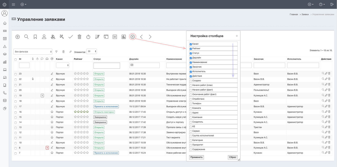Image resolution: width=337 pixels, height=167 pixels.
Task: Enable the Создано column checkbox
Action: [x=191, y=81]
